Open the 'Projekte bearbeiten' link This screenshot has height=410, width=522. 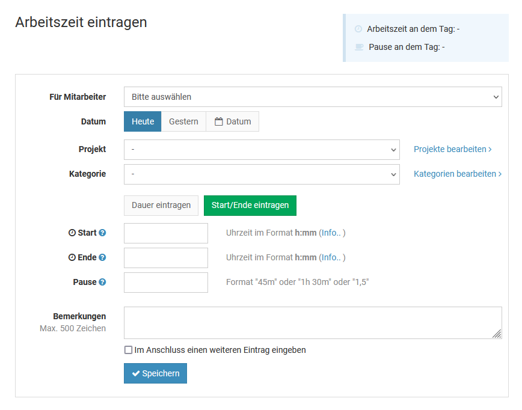[x=452, y=150]
